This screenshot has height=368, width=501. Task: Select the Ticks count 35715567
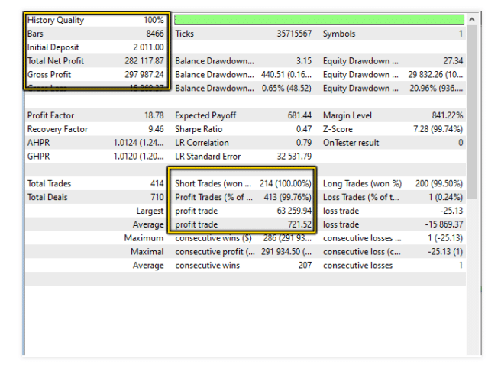click(x=294, y=34)
